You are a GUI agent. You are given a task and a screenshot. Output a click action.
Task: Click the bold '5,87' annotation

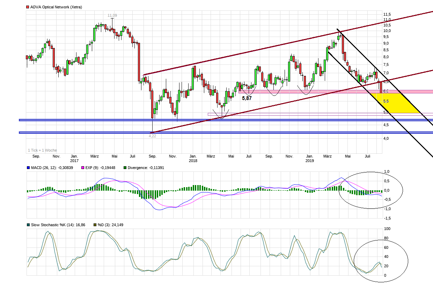point(247,99)
